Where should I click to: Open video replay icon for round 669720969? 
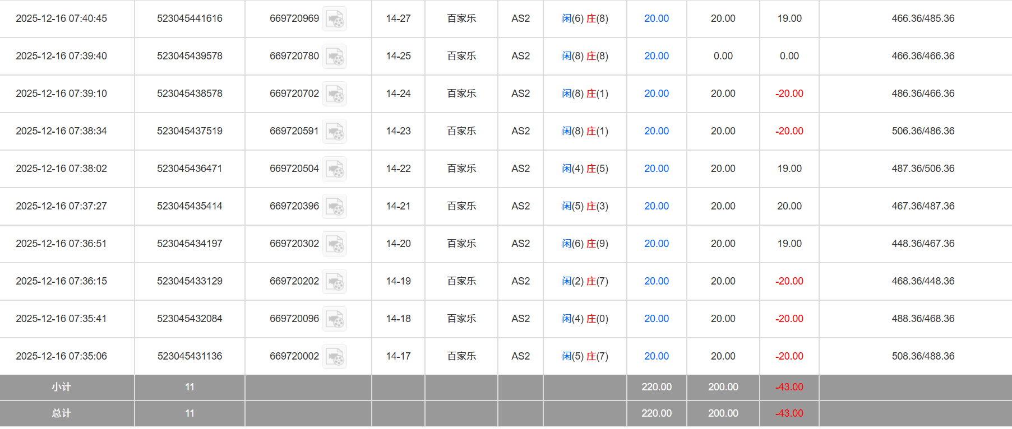click(335, 19)
